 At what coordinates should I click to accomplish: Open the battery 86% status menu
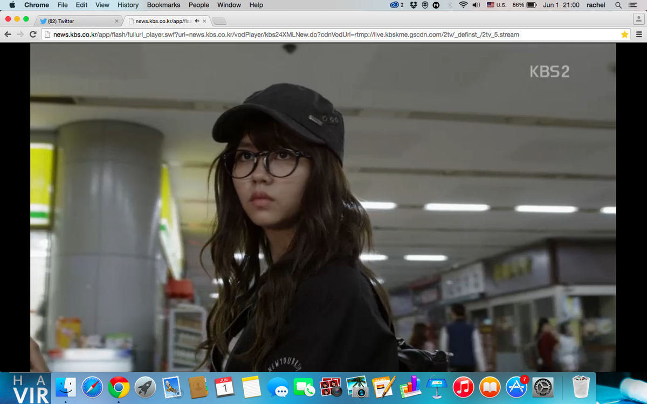pyautogui.click(x=524, y=5)
